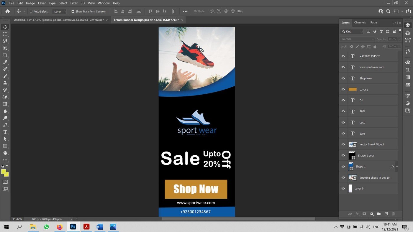This screenshot has width=413, height=232.
Task: Select the Move tool
Action: coord(5,27)
